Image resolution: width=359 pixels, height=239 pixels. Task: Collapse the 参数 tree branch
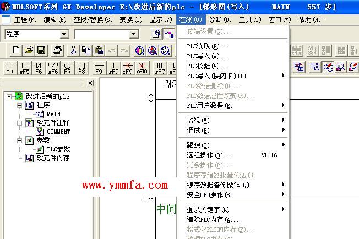coord(19,140)
